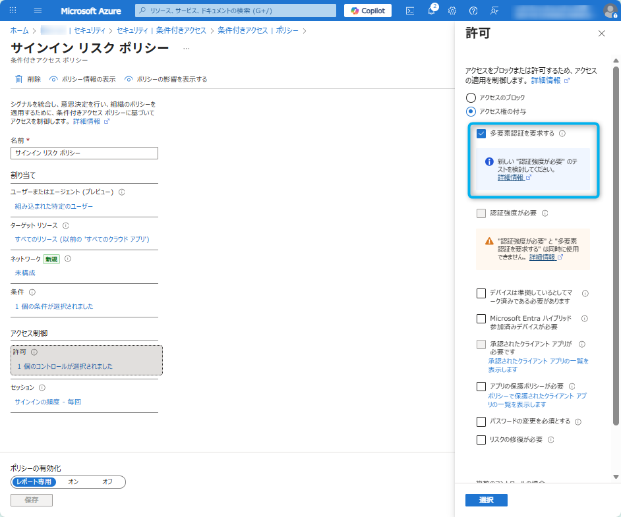This screenshot has height=517, width=621.
Task: Click the 選択 button in the 許可 pane
Action: pos(487,500)
